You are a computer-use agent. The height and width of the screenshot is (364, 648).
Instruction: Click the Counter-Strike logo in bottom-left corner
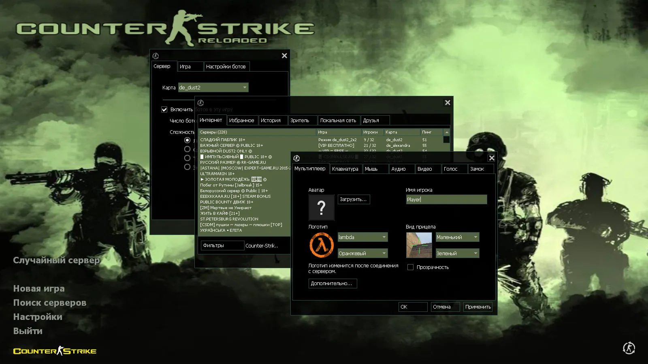55,351
